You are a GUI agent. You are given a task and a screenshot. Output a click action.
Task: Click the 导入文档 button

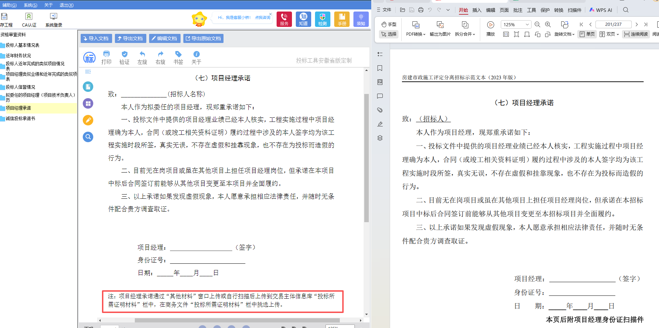(96, 38)
